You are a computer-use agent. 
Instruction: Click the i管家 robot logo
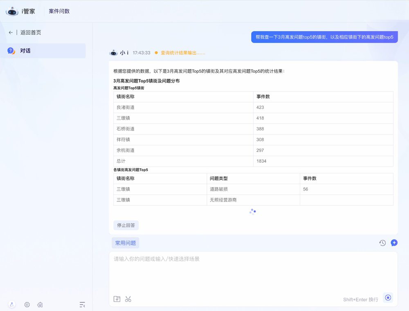[x=12, y=11]
